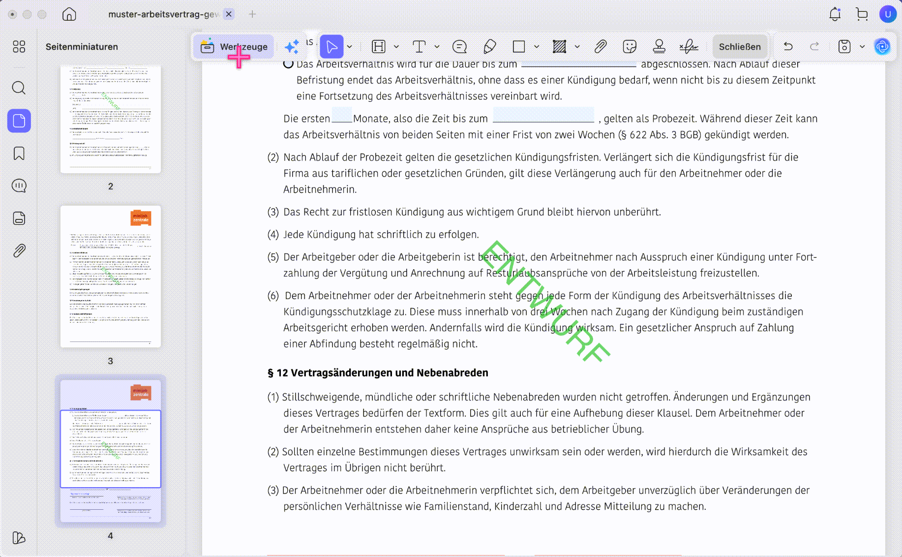Click the Werkzeuge button
The width and height of the screenshot is (902, 557).
tap(234, 47)
